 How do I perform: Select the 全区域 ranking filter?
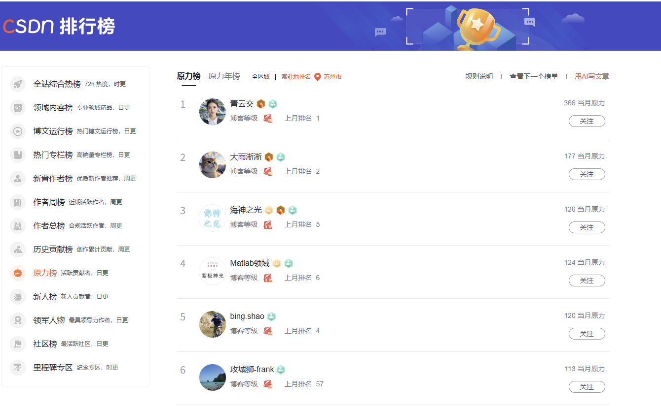pos(260,77)
